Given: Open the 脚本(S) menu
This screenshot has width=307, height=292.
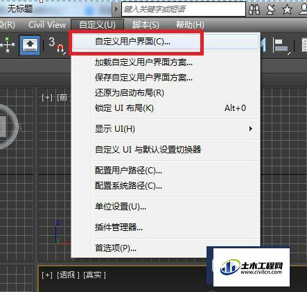Looking at the screenshot, I should pos(146,24).
